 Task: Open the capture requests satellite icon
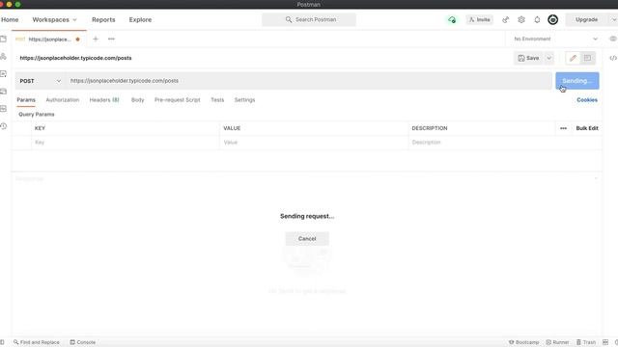pos(505,19)
